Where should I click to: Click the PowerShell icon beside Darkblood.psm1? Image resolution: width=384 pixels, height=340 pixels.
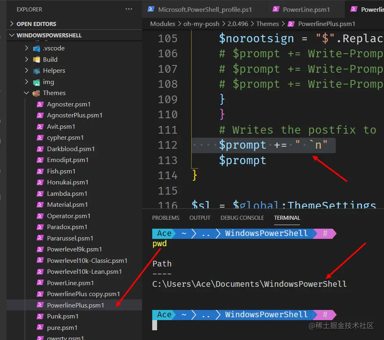pyautogui.click(x=40, y=149)
